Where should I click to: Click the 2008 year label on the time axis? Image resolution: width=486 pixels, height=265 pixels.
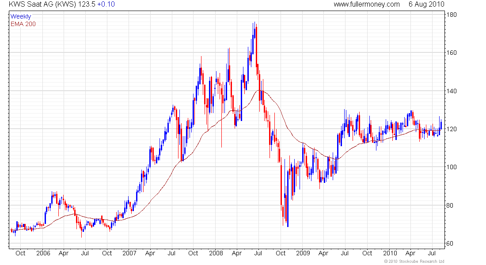click(x=216, y=253)
